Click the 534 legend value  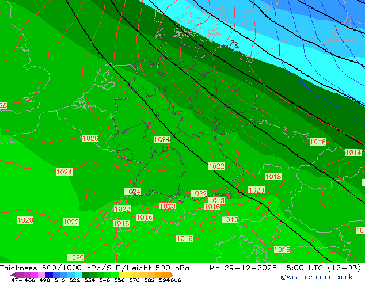89,280
